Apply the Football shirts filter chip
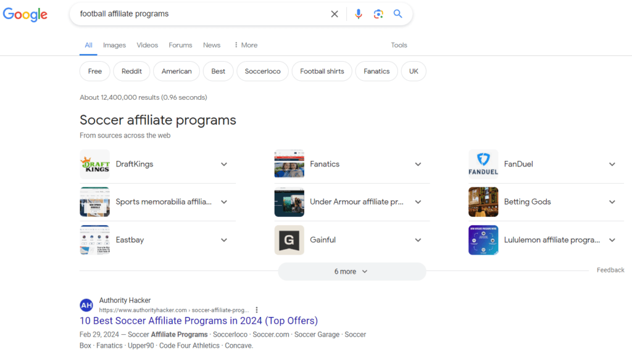 click(322, 72)
